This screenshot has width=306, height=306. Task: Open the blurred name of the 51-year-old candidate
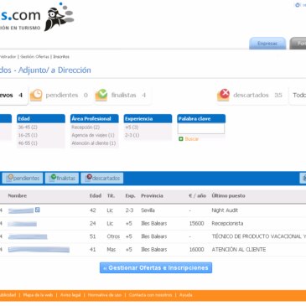[28, 237]
